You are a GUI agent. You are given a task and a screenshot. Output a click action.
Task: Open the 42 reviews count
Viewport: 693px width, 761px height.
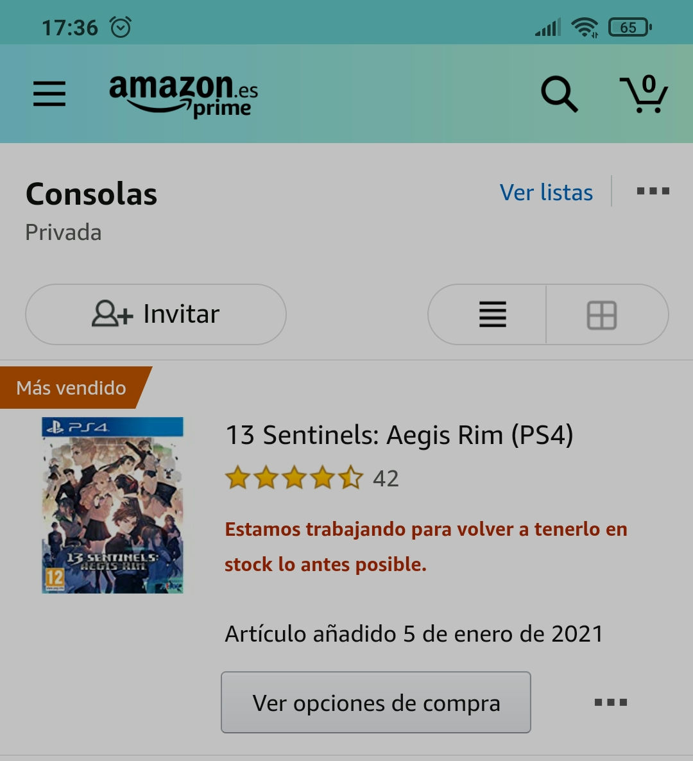pyautogui.click(x=386, y=479)
